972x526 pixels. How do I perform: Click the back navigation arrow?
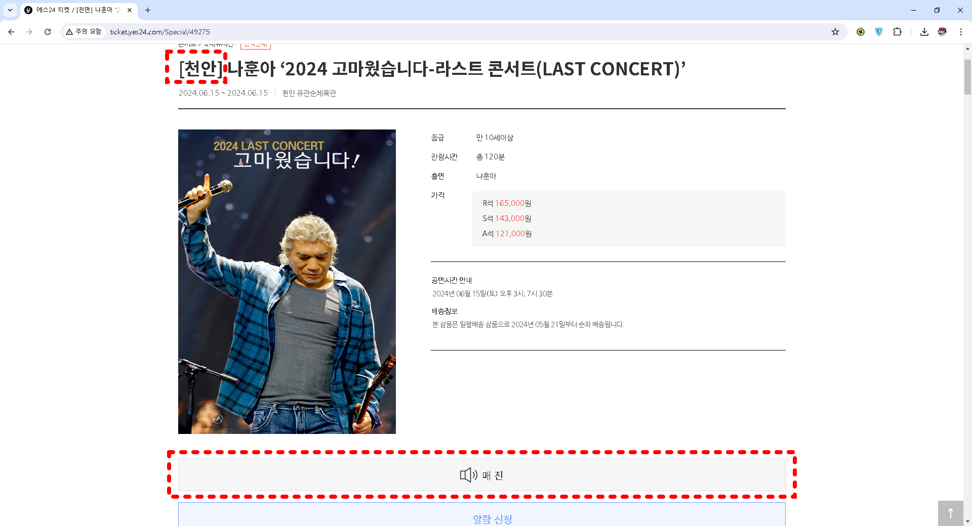pyautogui.click(x=11, y=31)
